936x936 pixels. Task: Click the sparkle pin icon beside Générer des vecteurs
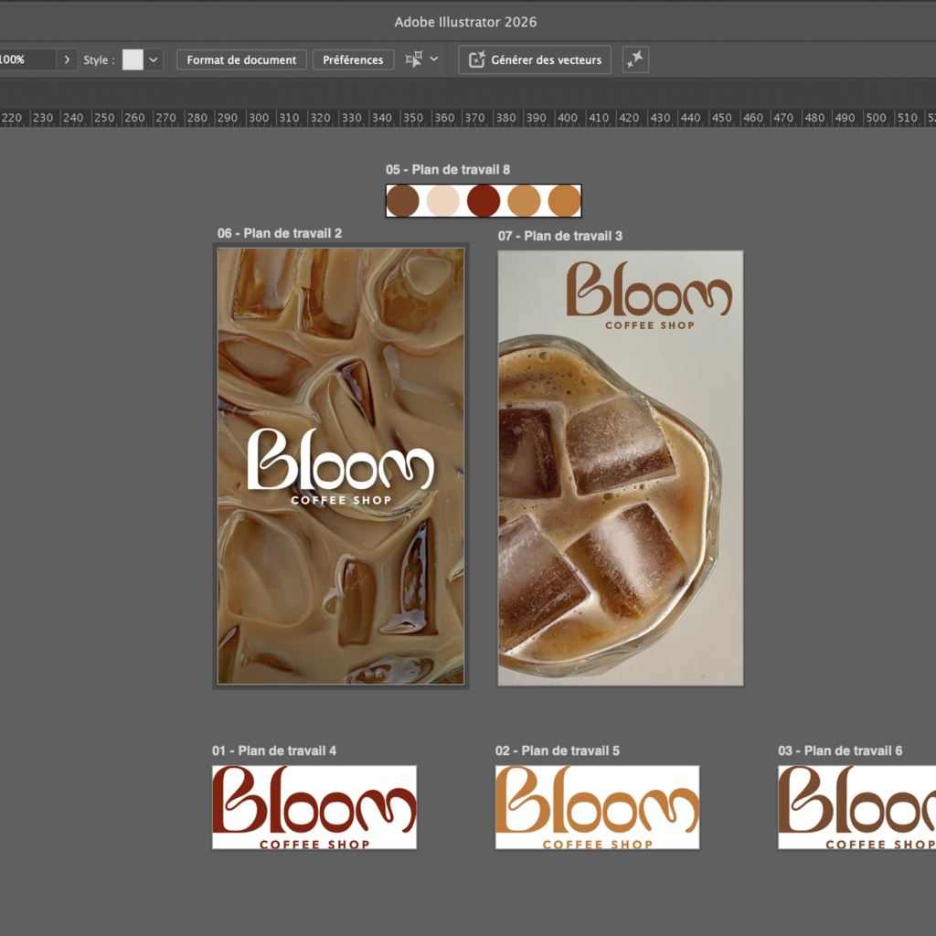coord(635,59)
